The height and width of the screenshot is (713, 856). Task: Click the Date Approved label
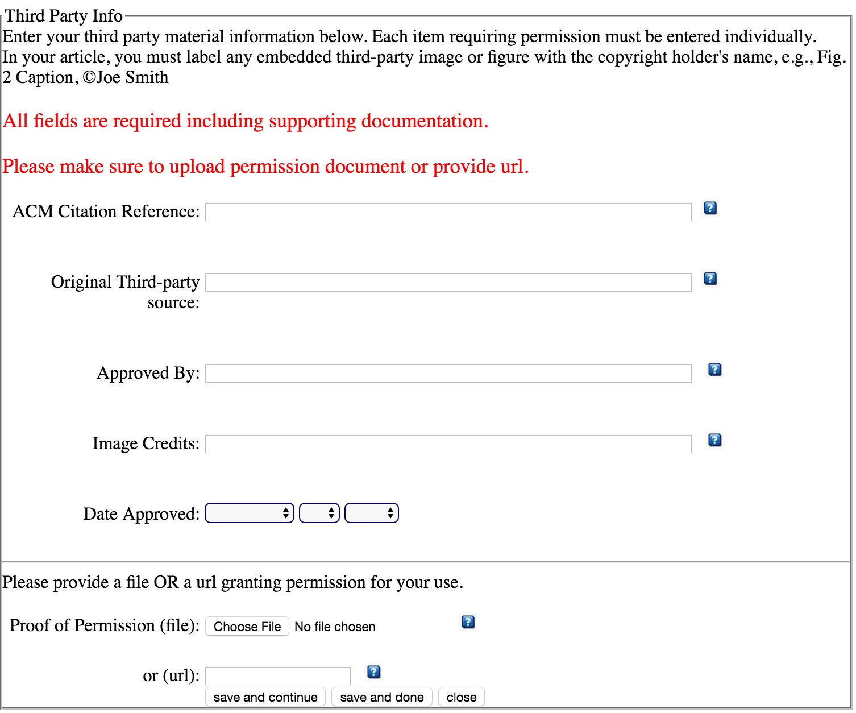point(141,514)
